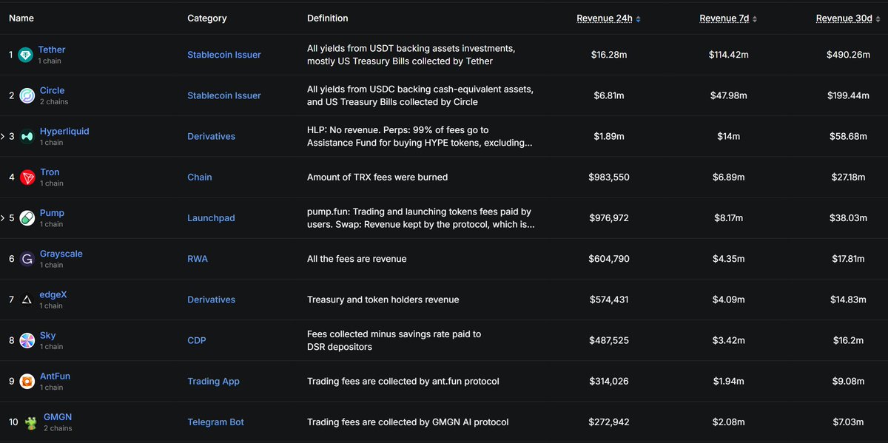Open the AntFun protocol link
This screenshot has width=888, height=443.
click(55, 376)
